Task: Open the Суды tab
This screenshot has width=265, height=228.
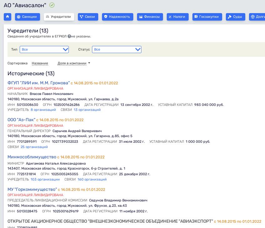Action: [x=235, y=17]
